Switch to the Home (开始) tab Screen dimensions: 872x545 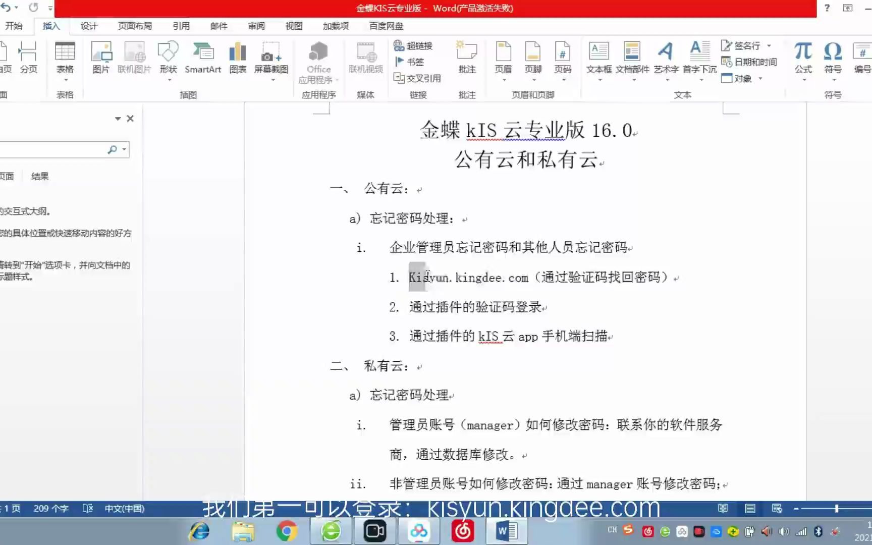pos(14,26)
